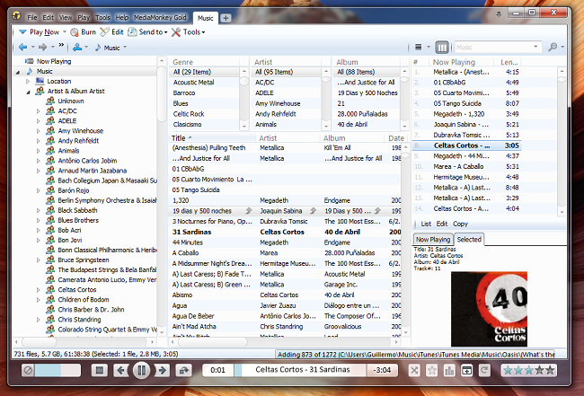Select Marea - A Caballo in playlist
The image size is (584, 396).
466,166
